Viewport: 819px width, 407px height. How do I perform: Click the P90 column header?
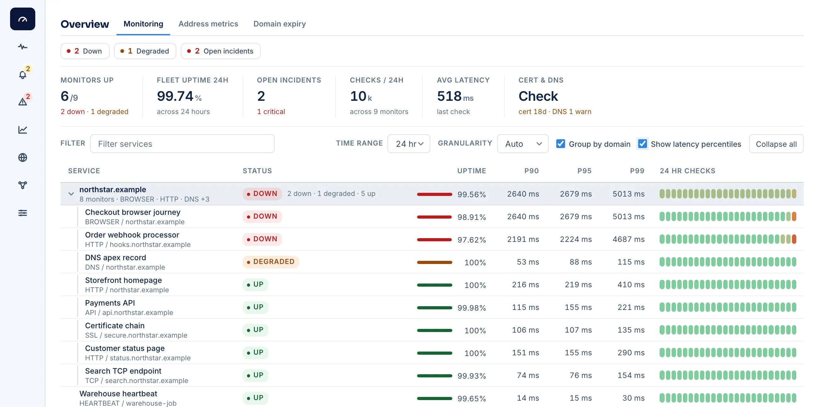(x=532, y=171)
